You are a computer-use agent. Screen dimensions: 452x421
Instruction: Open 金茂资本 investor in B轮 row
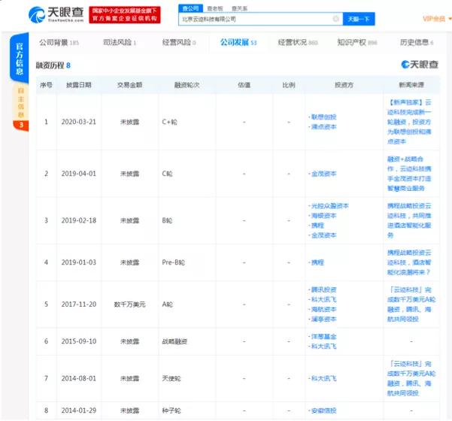pyautogui.click(x=323, y=235)
